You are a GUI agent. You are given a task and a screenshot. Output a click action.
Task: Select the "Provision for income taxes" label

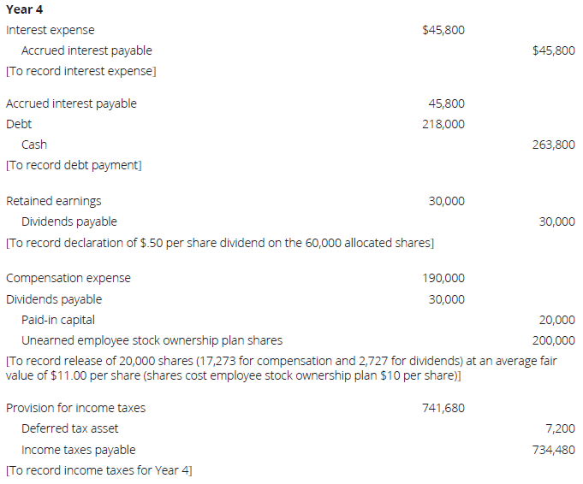coord(75,408)
